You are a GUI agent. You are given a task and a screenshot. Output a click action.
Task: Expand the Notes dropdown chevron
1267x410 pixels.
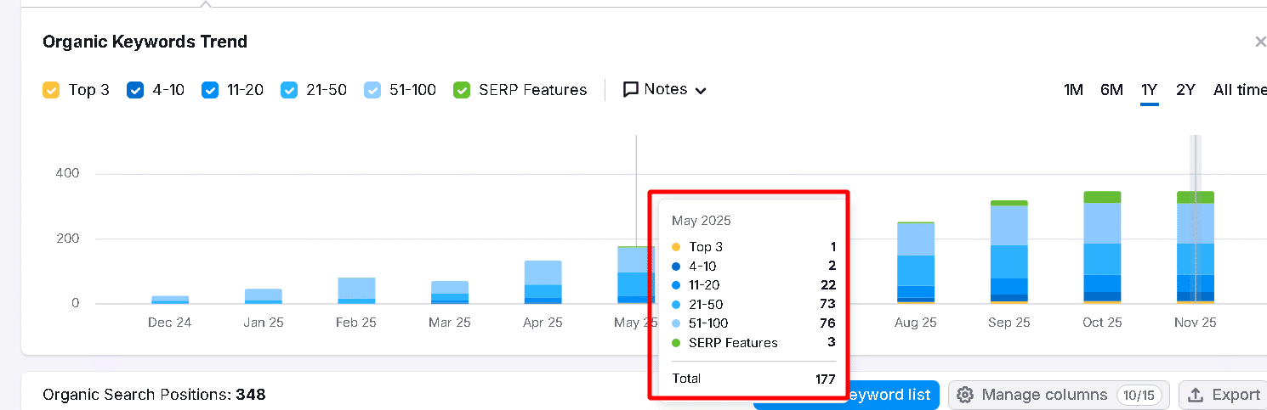tap(701, 90)
